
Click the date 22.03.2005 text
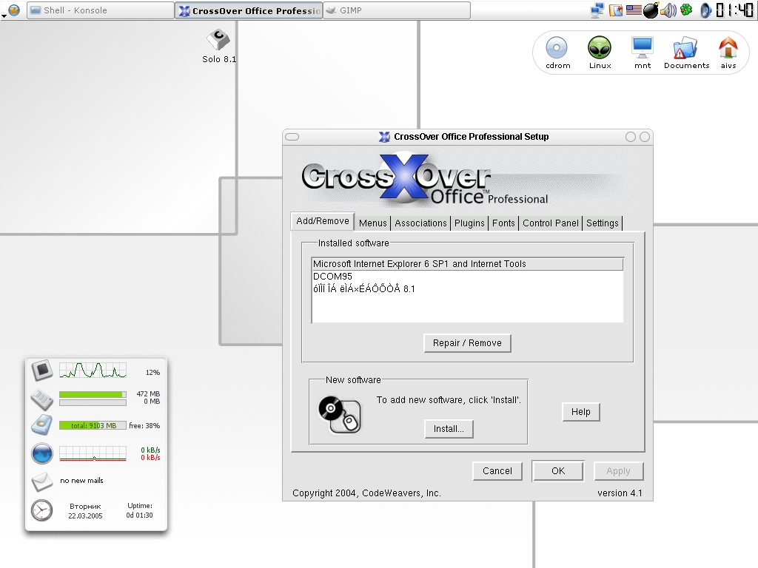point(85,515)
